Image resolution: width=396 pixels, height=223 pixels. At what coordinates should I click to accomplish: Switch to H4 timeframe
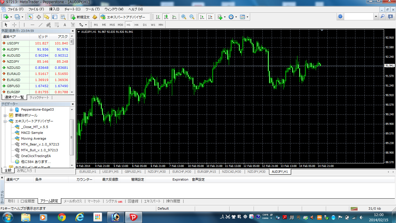coord(137,25)
